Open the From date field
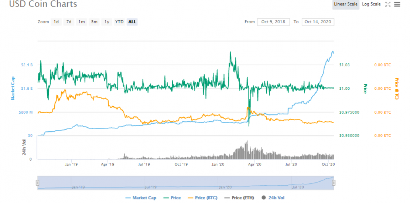 coord(273,22)
